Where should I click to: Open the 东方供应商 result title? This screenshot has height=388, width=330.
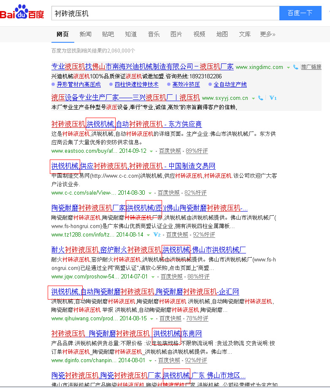[x=127, y=124]
